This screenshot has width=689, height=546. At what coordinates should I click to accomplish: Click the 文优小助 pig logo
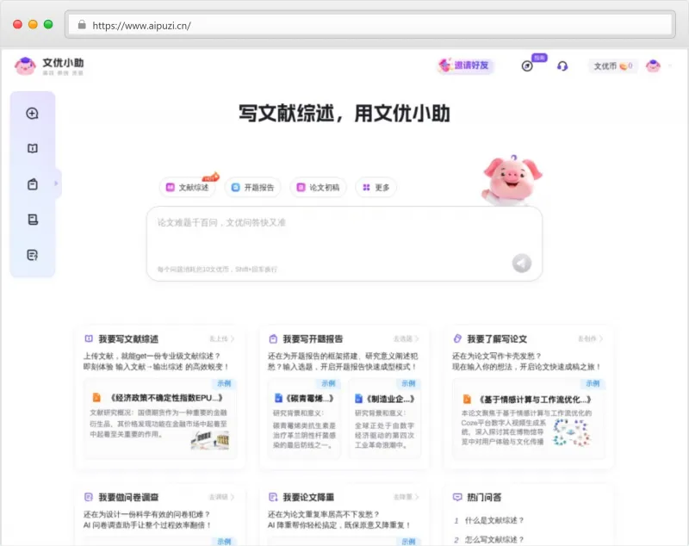point(26,66)
